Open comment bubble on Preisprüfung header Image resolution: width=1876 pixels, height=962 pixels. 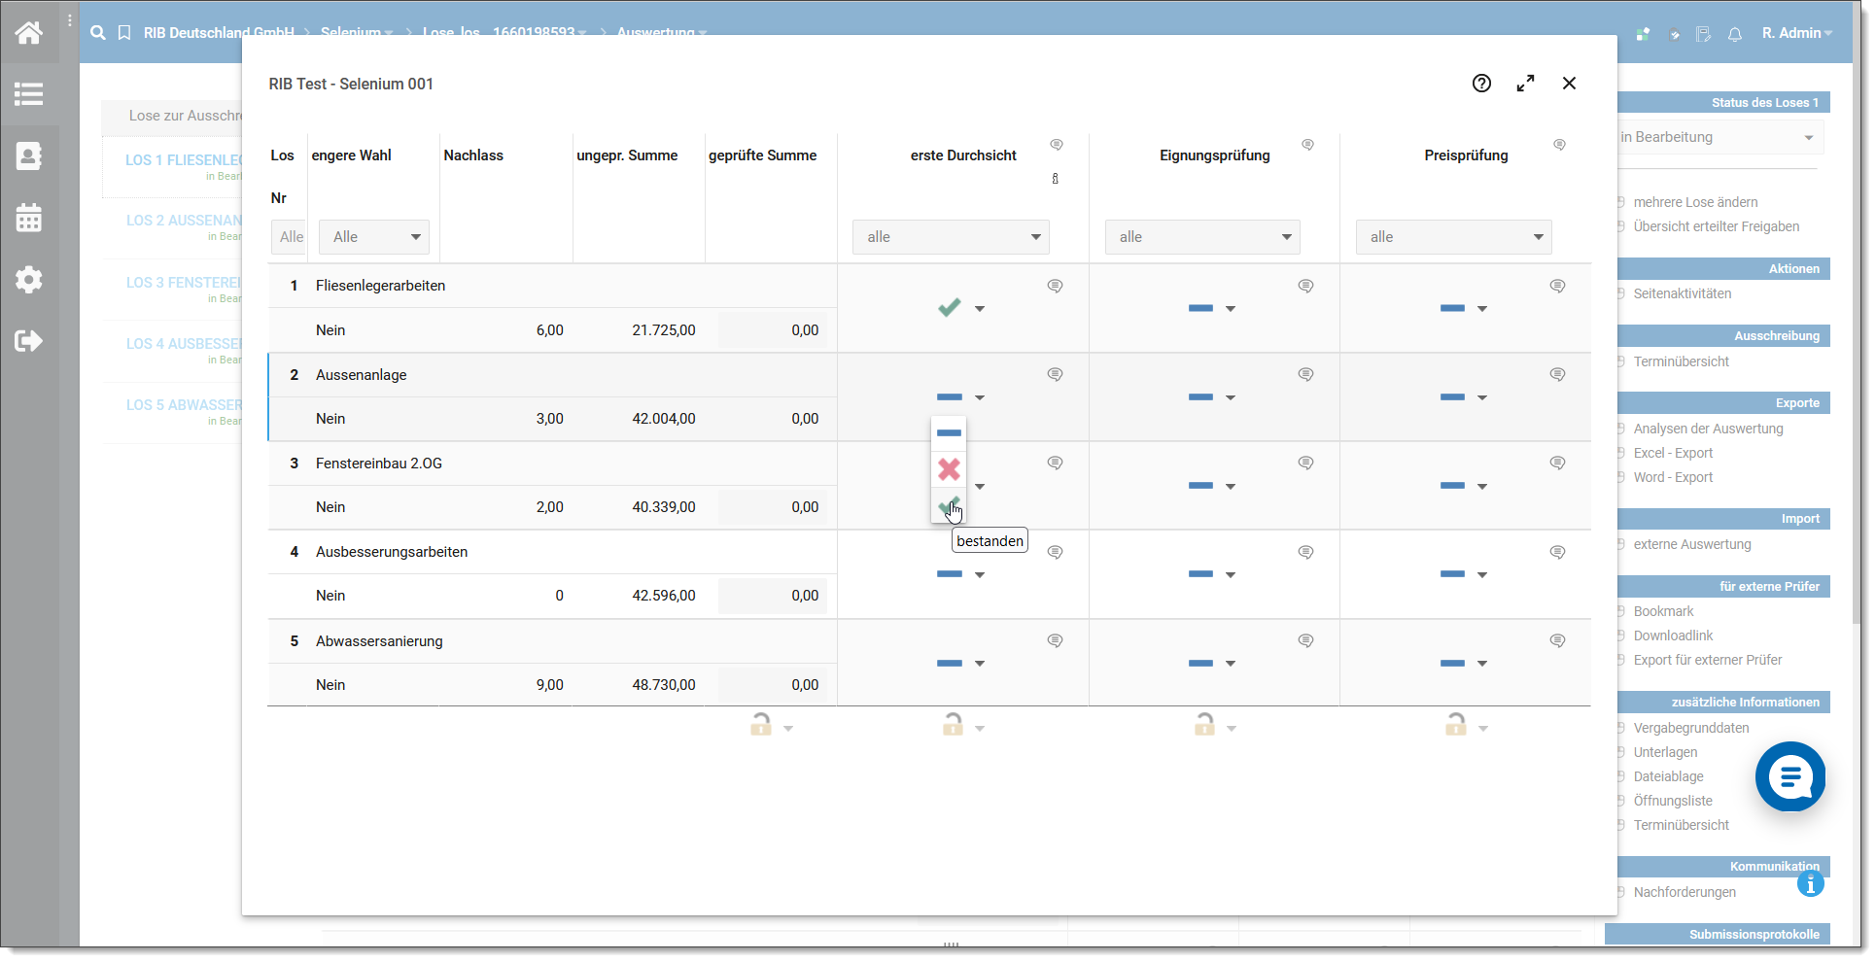click(x=1559, y=145)
